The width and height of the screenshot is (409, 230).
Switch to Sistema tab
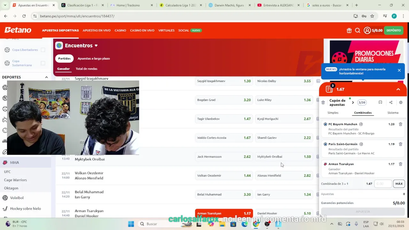[393, 113]
